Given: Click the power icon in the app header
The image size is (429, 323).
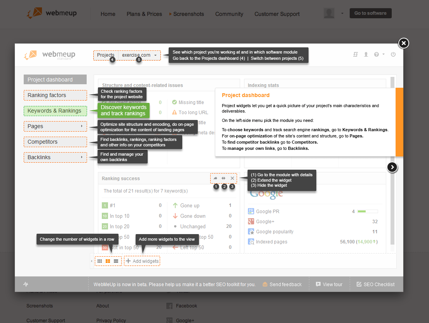Looking at the screenshot, I should point(393,54).
